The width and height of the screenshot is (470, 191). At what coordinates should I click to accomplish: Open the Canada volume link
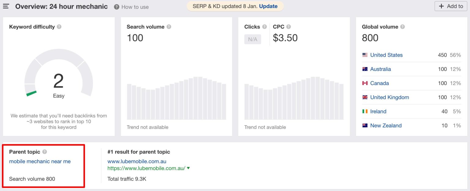pyautogui.click(x=379, y=83)
